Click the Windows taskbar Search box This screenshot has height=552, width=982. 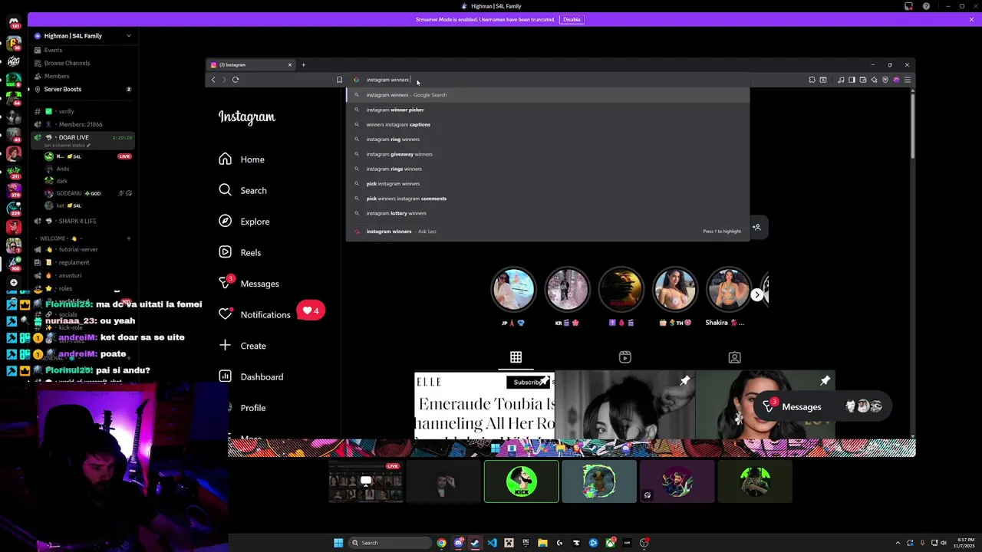390,543
